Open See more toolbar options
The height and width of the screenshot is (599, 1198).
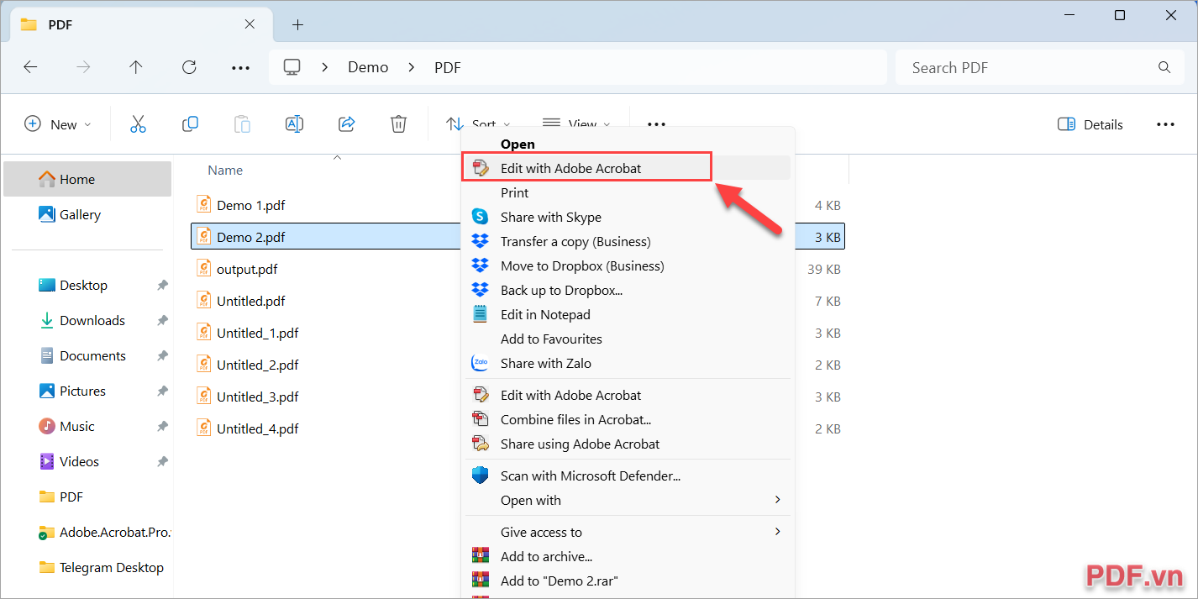tap(656, 124)
